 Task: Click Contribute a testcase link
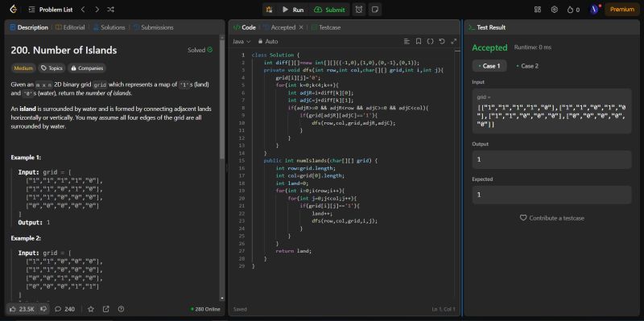[x=551, y=218]
